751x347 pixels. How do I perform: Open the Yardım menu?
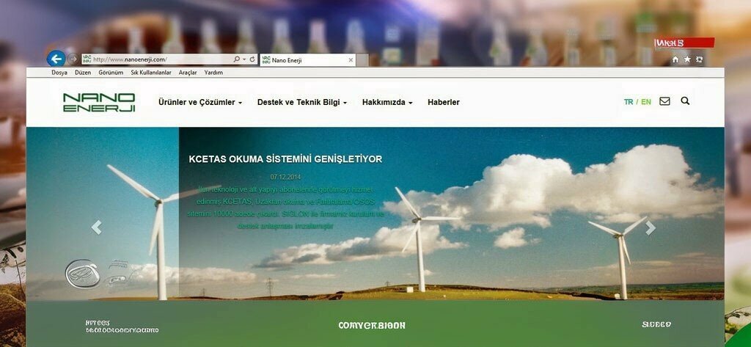click(x=213, y=73)
